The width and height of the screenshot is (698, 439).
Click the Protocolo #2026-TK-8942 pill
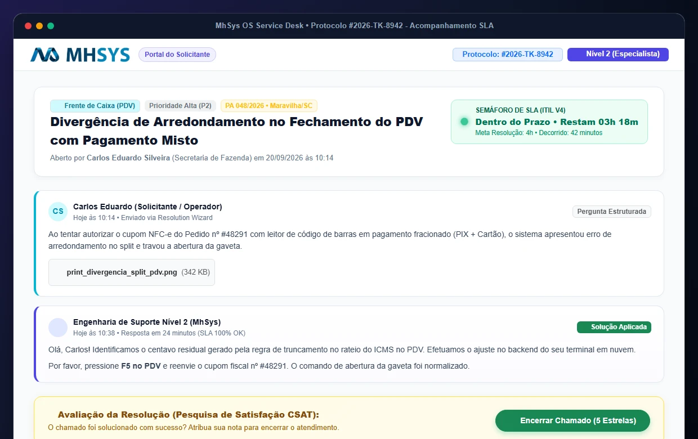(x=508, y=55)
